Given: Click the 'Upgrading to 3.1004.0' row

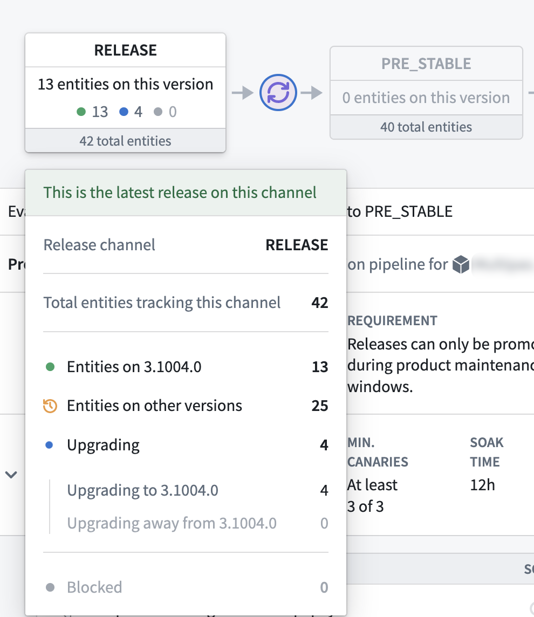Looking at the screenshot, I should [x=197, y=490].
